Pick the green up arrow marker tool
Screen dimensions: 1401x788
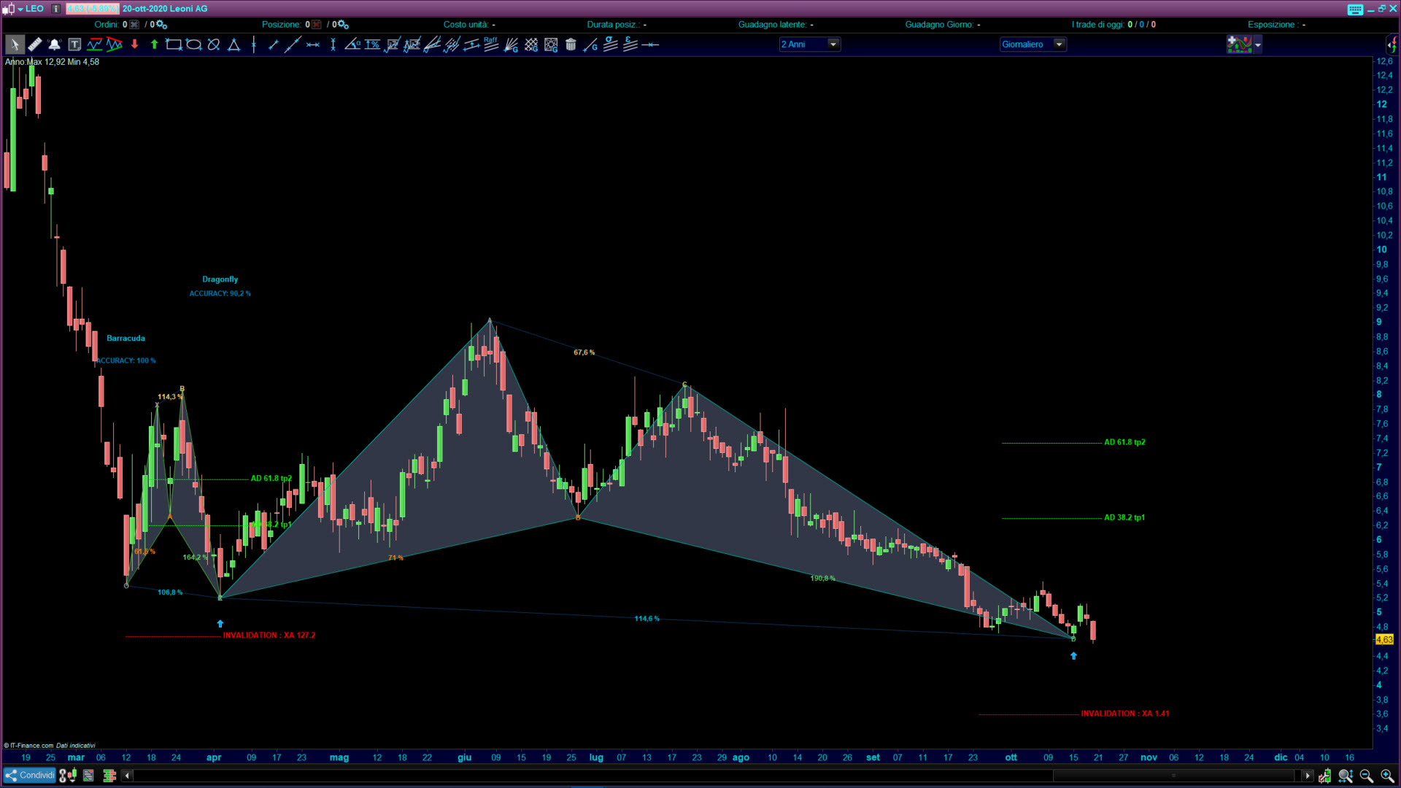coord(154,45)
